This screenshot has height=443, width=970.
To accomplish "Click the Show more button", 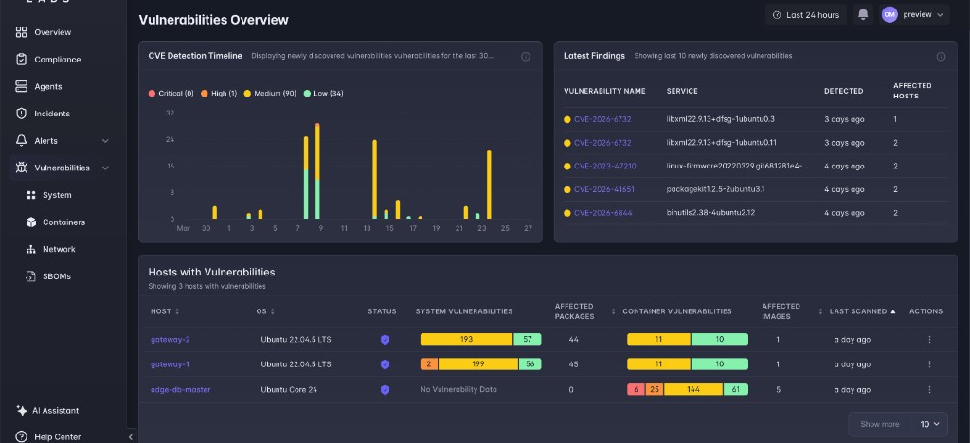I will [x=880, y=424].
